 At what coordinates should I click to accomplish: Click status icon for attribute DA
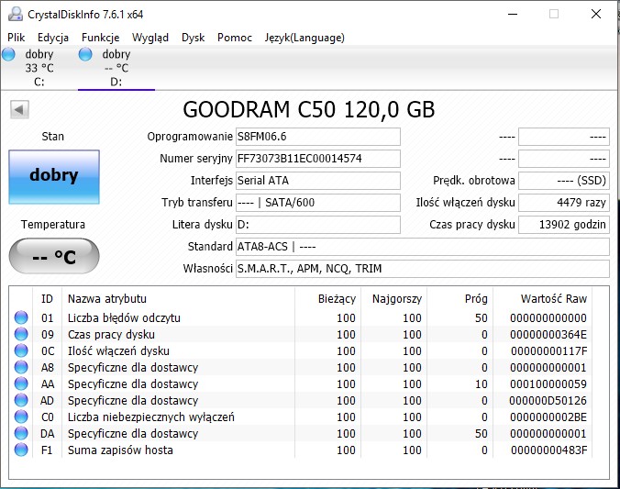[21, 433]
